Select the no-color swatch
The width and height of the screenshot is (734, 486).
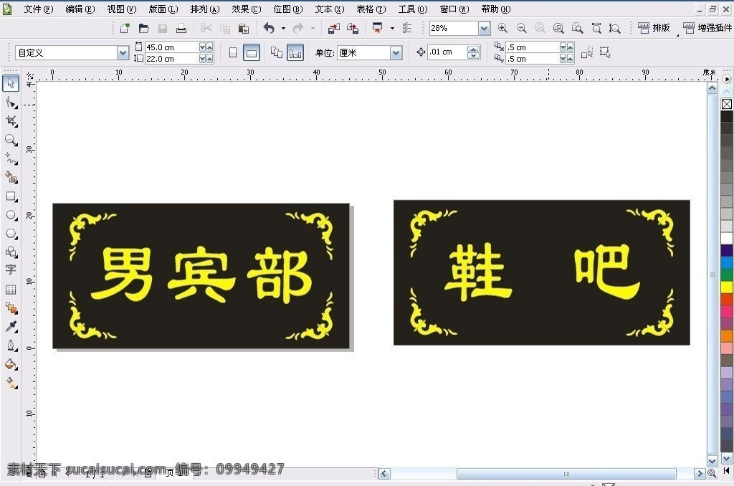coord(727,104)
